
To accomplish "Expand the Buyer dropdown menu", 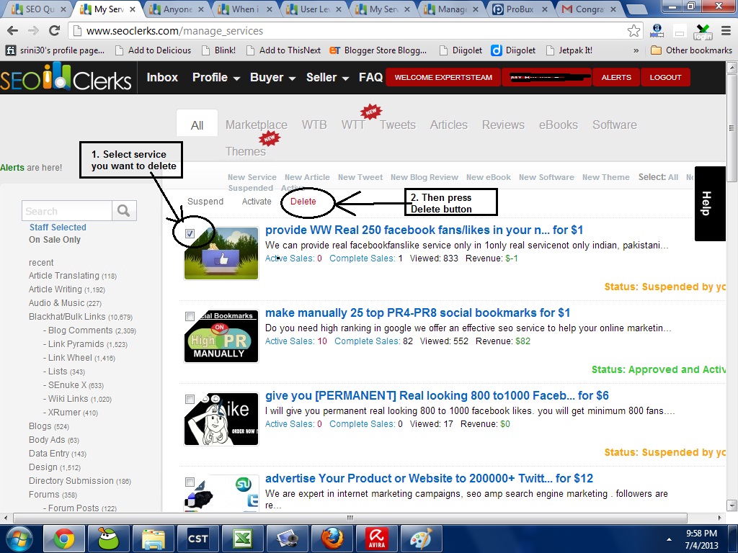I will pos(272,77).
